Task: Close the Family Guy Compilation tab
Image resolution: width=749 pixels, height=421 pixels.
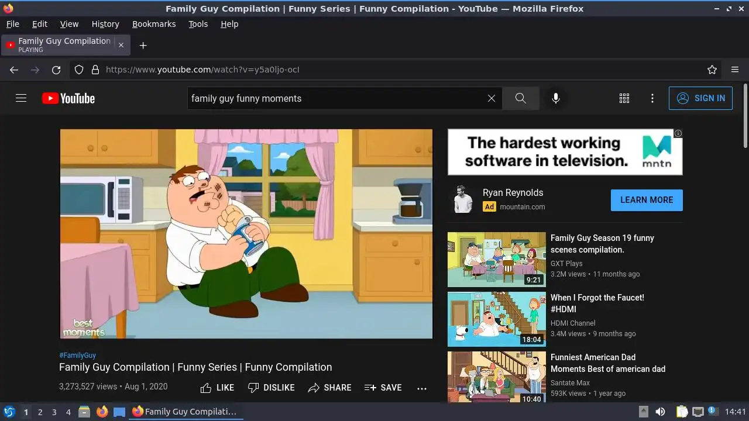Action: tap(121, 45)
